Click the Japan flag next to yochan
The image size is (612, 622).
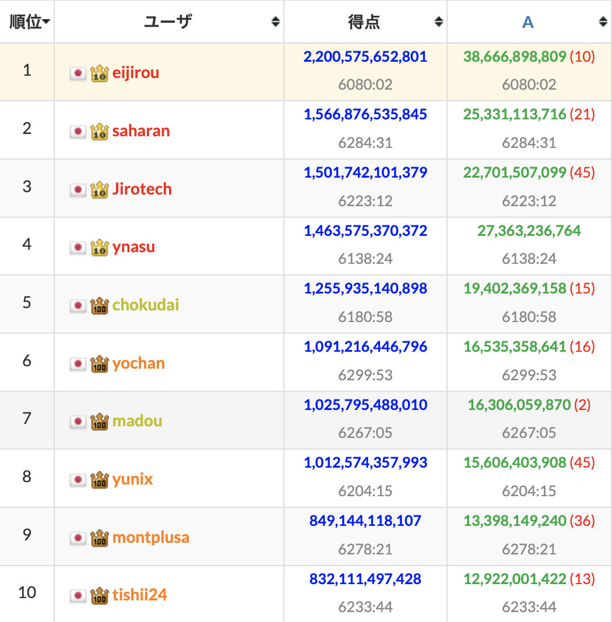tap(78, 364)
